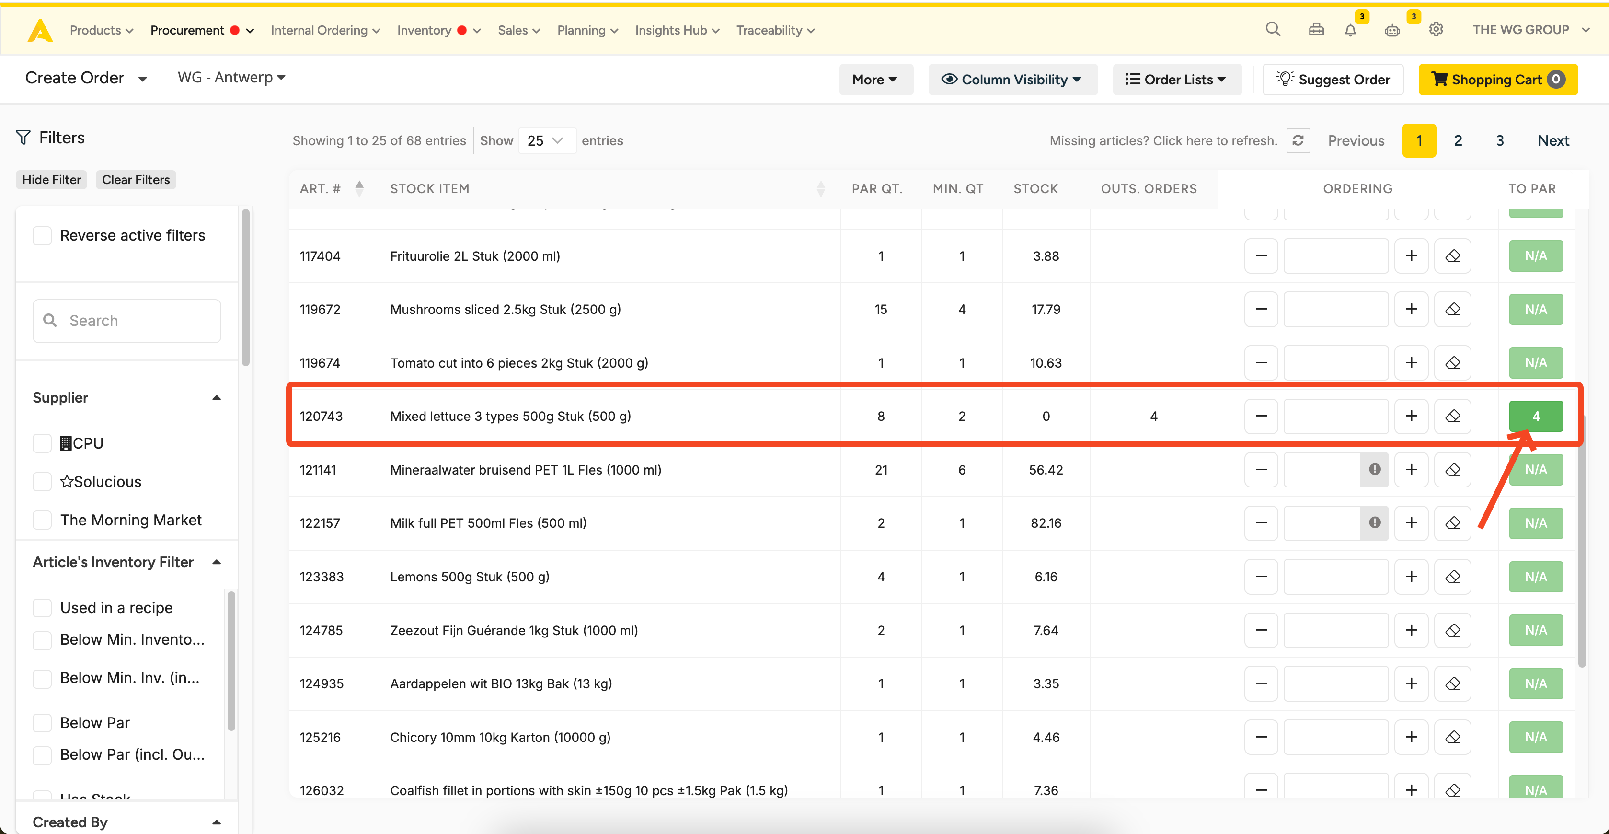Check the Solucious supplier checkbox

coord(42,482)
